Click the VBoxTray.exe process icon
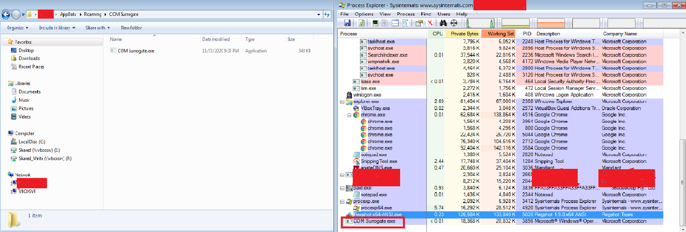 click(x=356, y=108)
